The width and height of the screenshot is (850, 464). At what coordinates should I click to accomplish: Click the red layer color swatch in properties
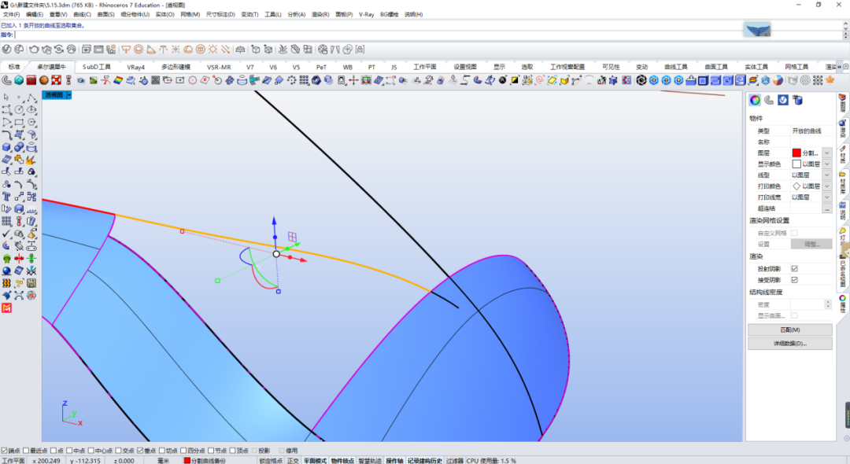point(796,153)
